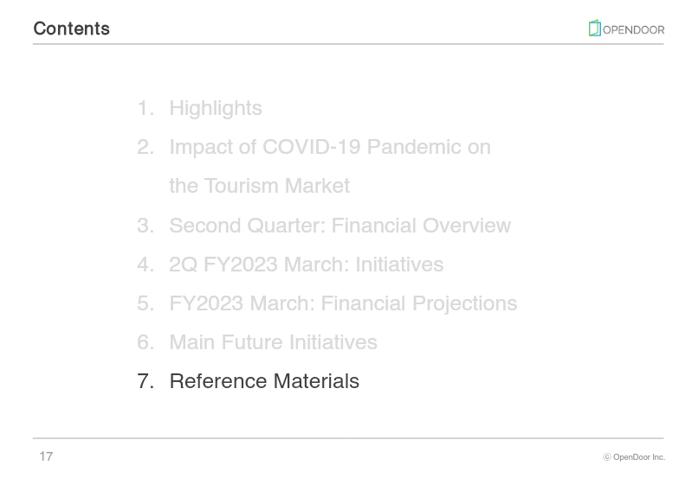Click the number 1 list marker
Image resolution: width=692 pixels, height=478 pixels.
tap(146, 108)
